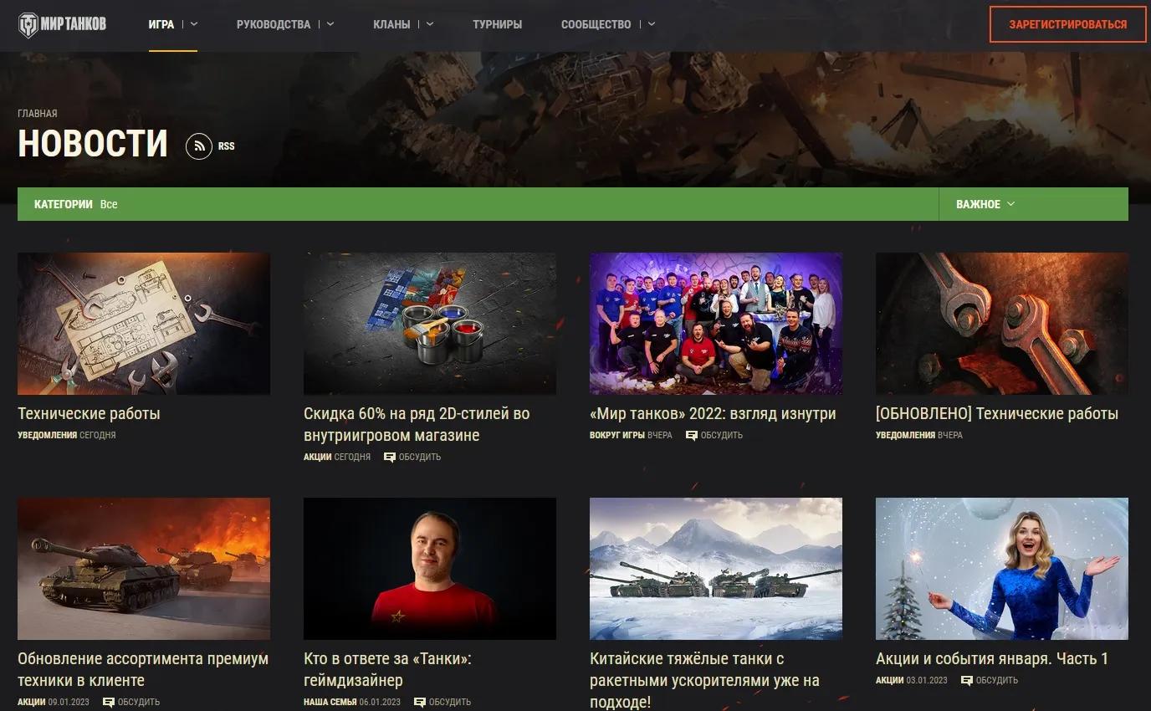This screenshot has height=711, width=1151.
Task: Open the Chinese heavy tanks snowy thumbnail
Action: tap(715, 569)
